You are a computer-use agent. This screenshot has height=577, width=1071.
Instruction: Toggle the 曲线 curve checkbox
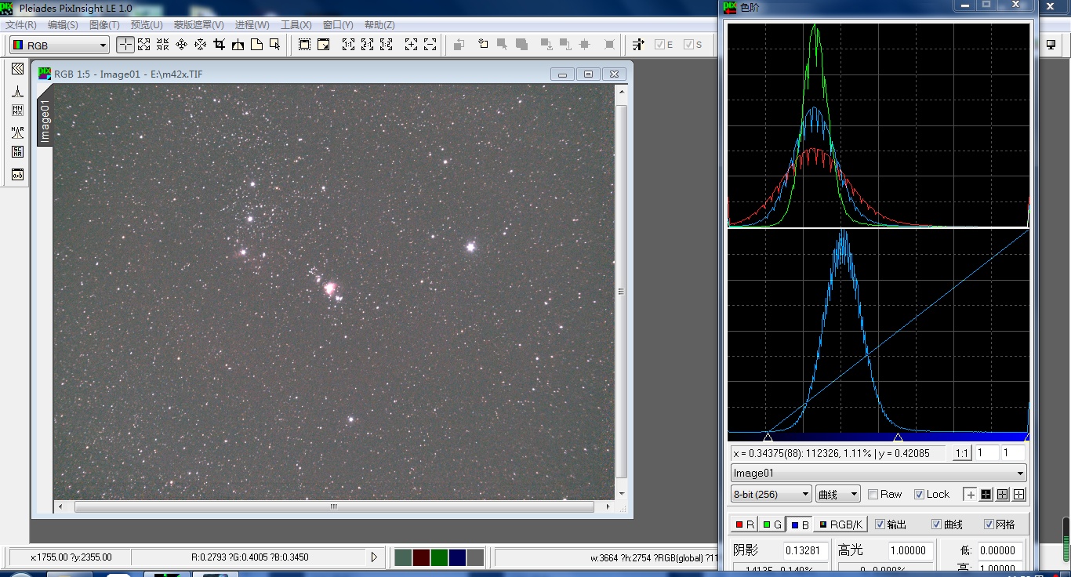click(x=936, y=524)
